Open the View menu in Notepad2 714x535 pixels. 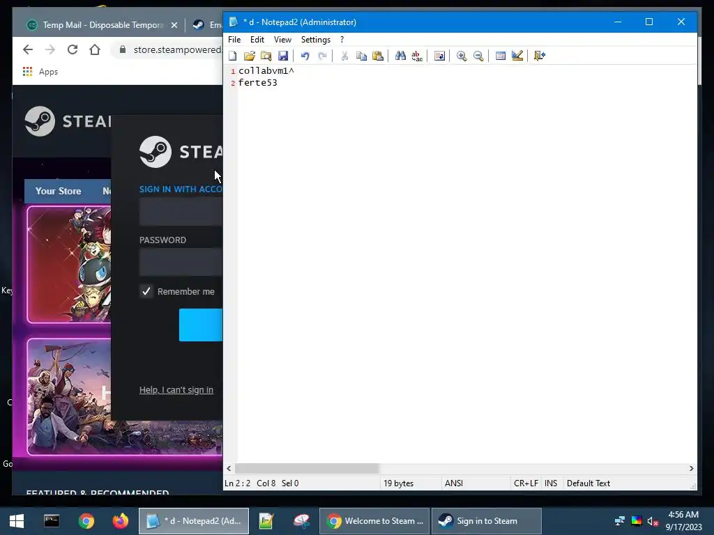pos(282,40)
